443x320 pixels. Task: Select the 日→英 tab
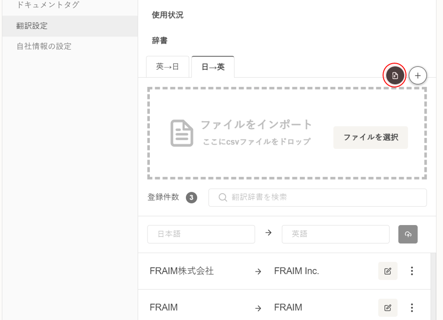(213, 67)
